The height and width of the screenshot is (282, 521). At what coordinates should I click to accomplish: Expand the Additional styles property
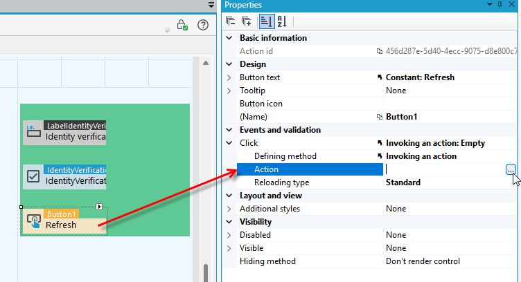pos(229,209)
